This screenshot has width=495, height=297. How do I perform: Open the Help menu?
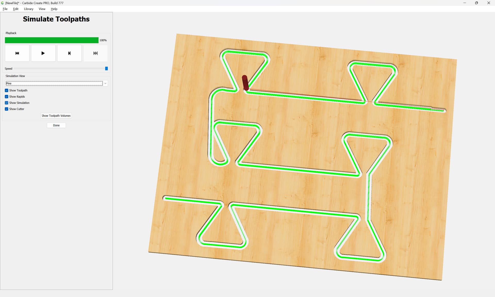(x=54, y=9)
